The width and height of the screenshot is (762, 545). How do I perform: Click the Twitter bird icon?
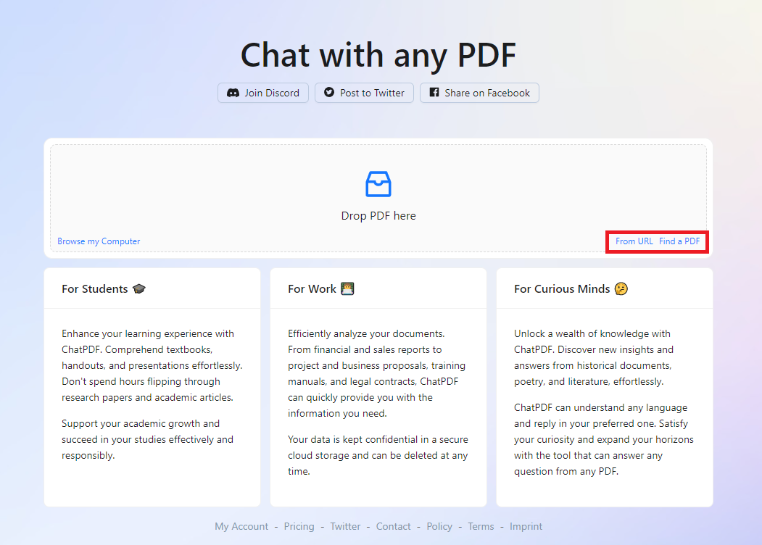[x=329, y=92]
